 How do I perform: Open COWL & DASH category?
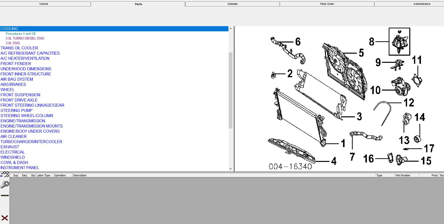coord(14,162)
